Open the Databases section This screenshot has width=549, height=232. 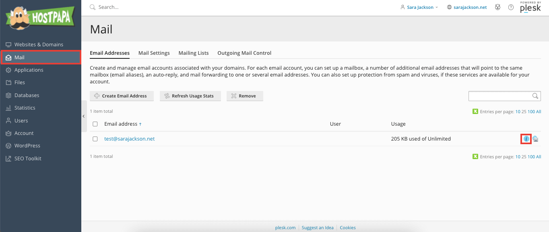click(26, 95)
